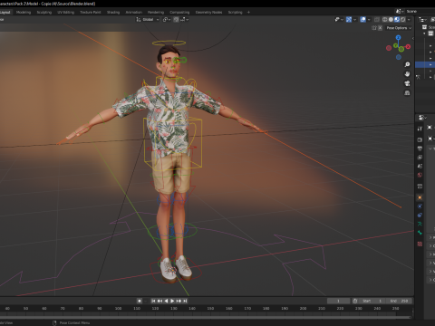Jump to the timeline end frame
This screenshot has width=435, height=326.
coord(185,301)
